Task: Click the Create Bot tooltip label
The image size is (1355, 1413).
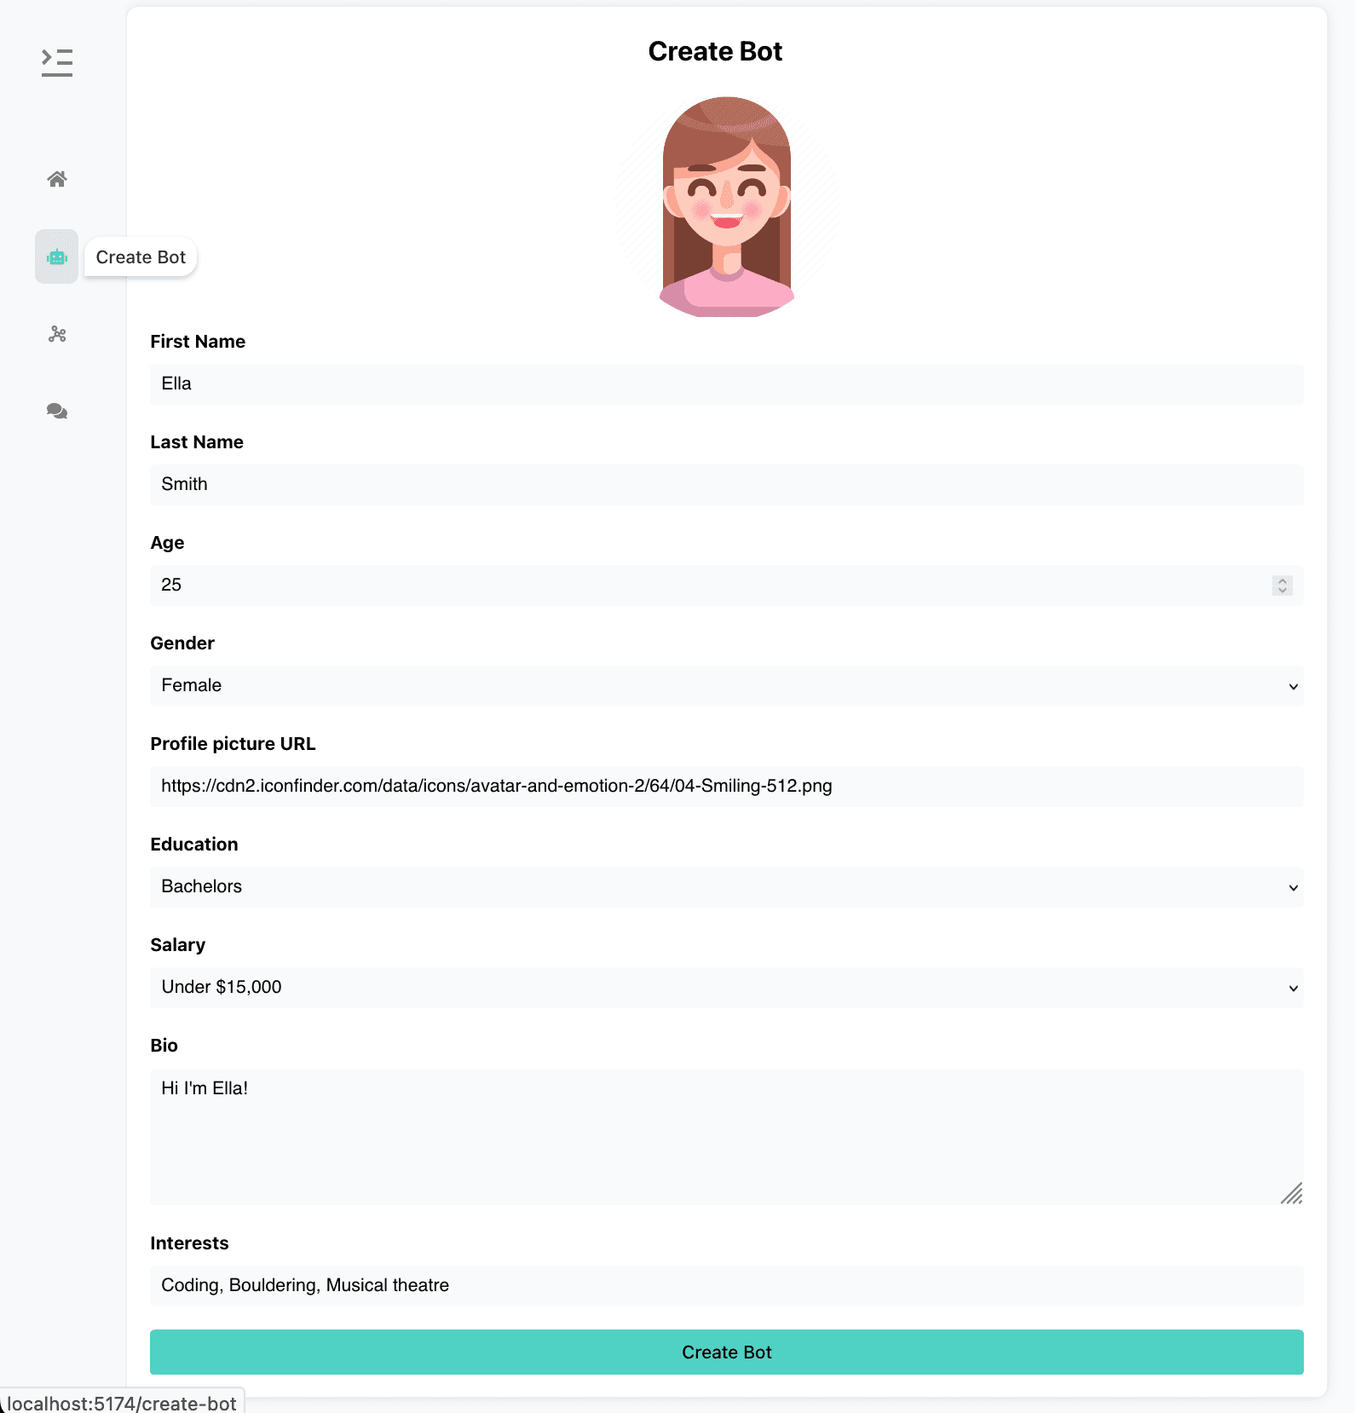Action: point(141,257)
